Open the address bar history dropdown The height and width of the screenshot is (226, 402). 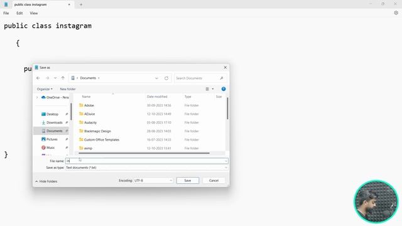(156, 78)
